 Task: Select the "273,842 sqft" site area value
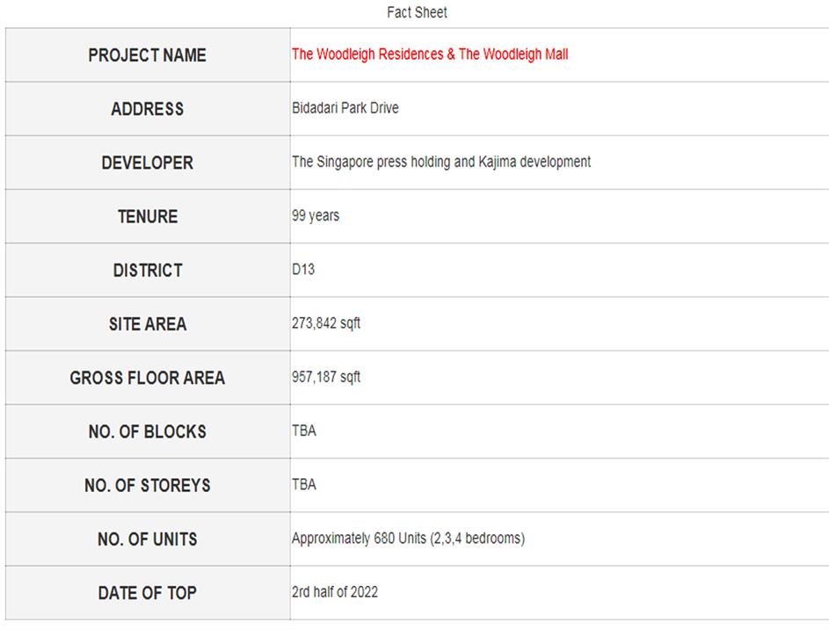(326, 323)
